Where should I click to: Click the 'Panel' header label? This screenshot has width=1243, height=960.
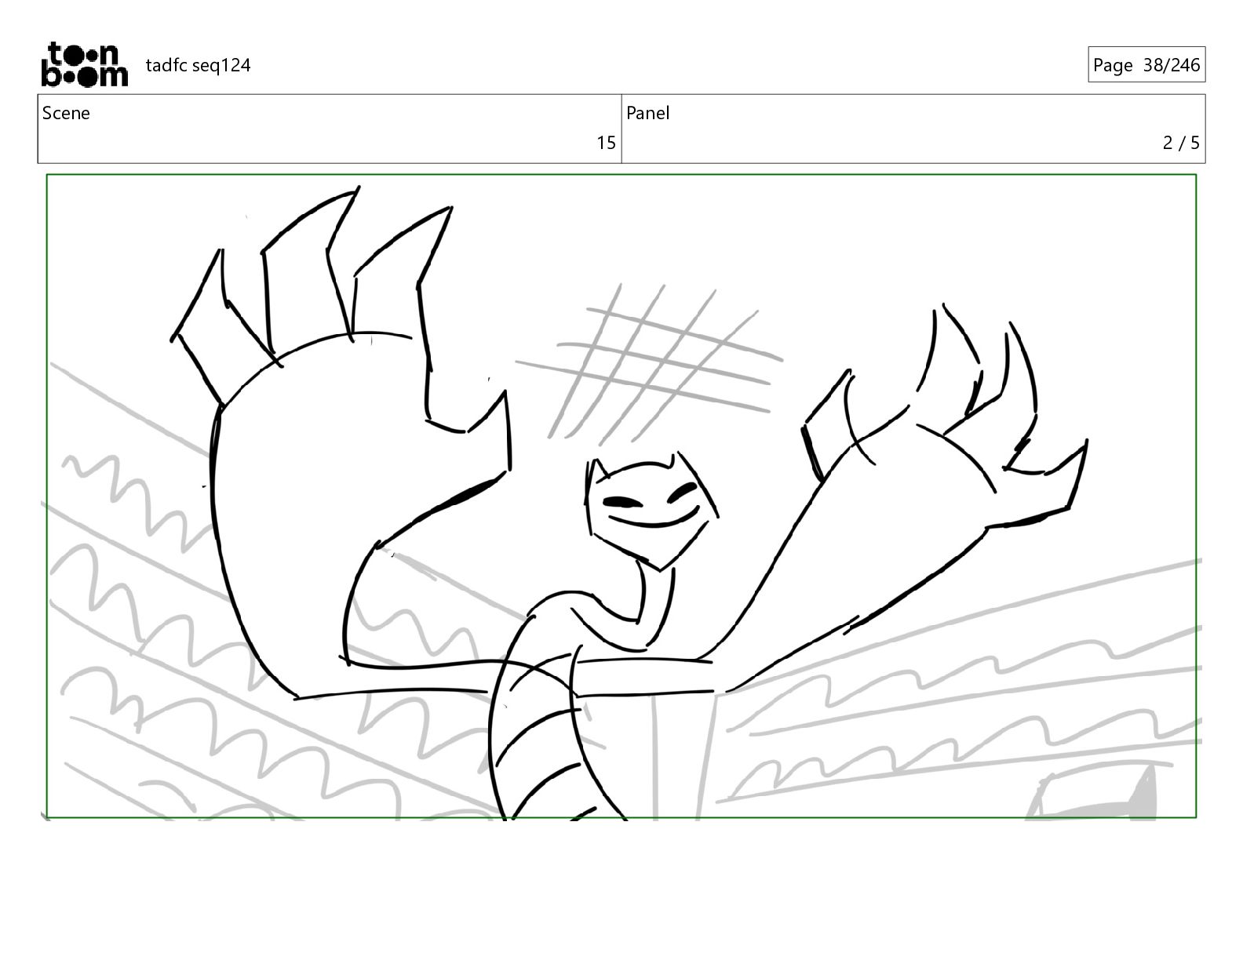648,113
